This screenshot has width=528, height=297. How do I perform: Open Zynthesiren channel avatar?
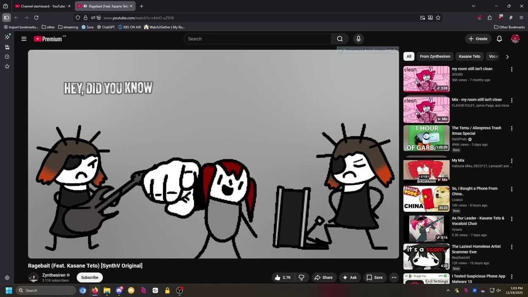[33, 278]
